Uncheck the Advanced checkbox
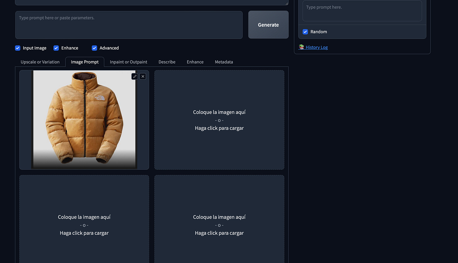458x263 pixels. (94, 48)
